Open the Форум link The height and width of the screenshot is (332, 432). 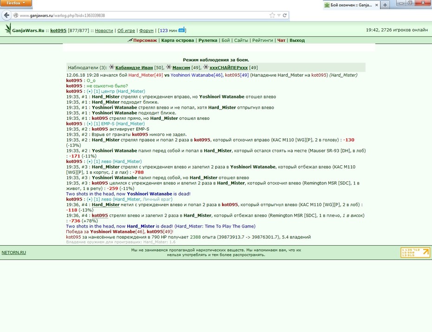[x=146, y=31]
